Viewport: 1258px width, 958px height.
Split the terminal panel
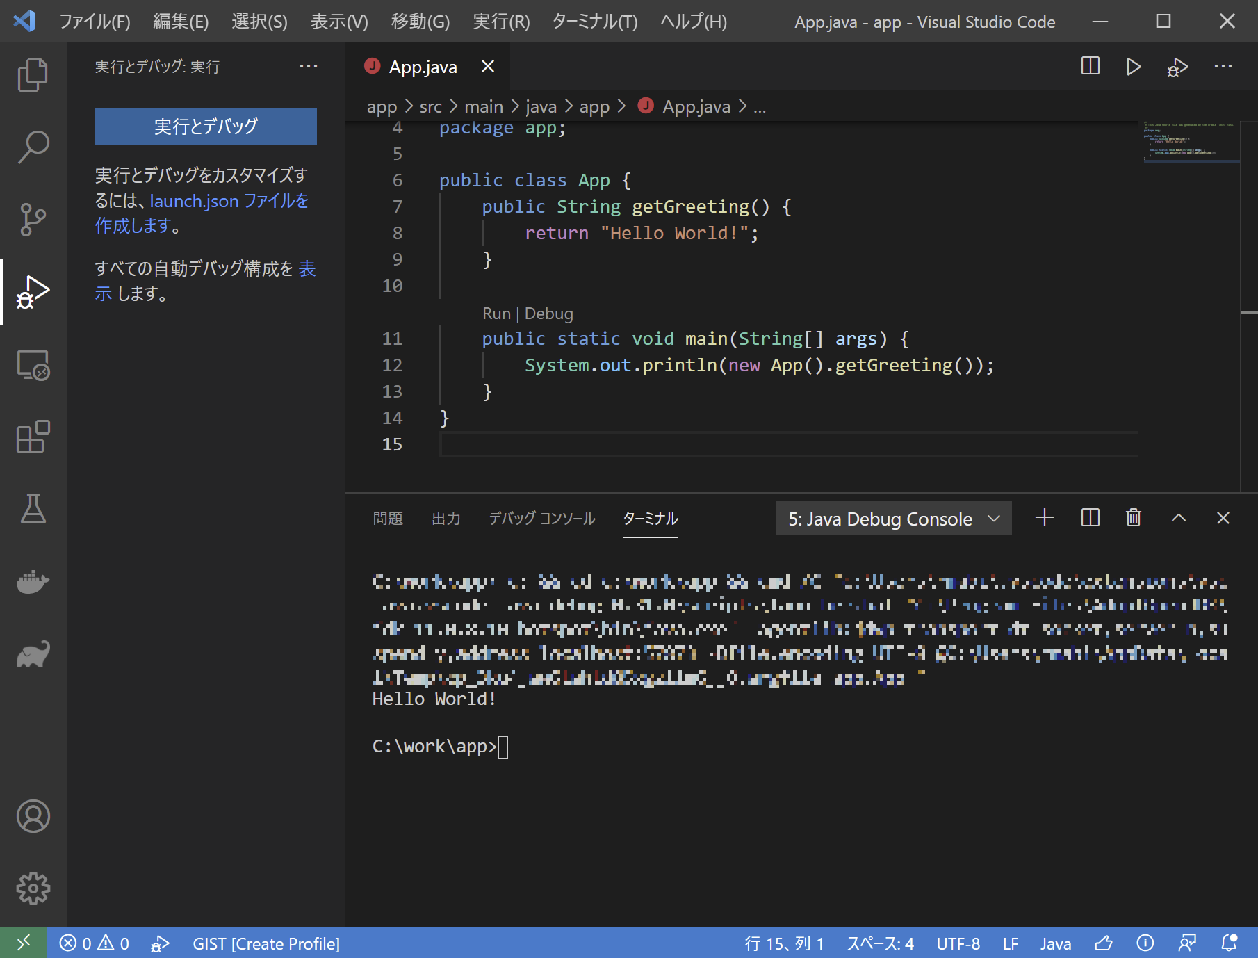pos(1089,518)
